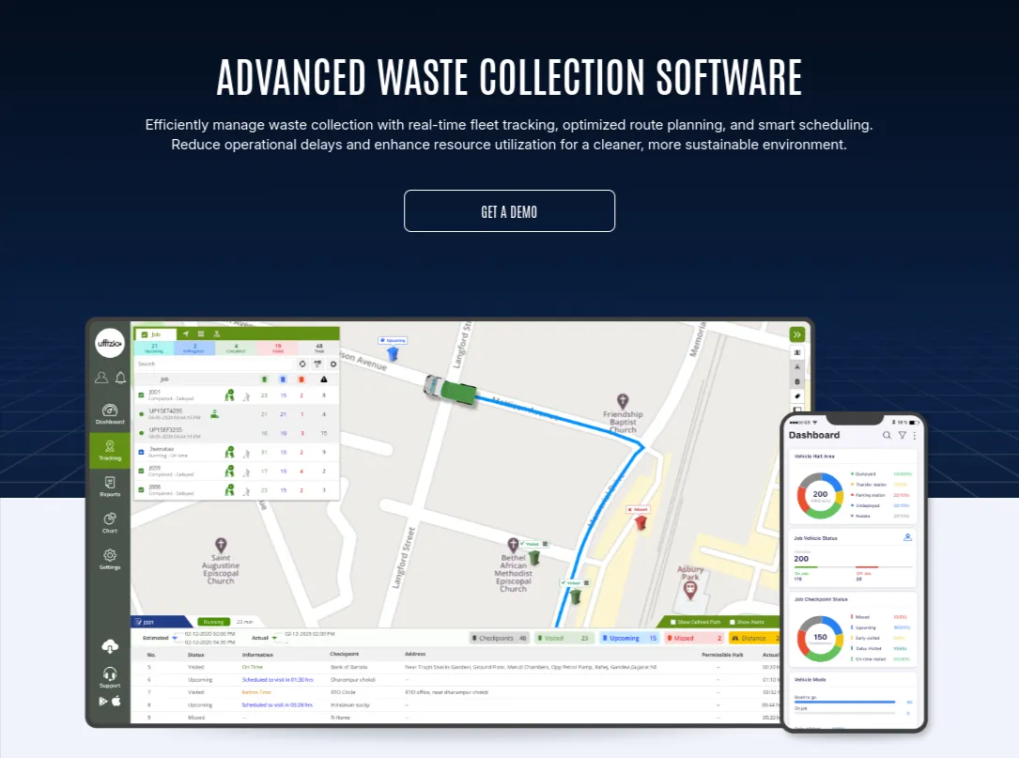
Task: Click the Google Play store icon
Action: [102, 701]
